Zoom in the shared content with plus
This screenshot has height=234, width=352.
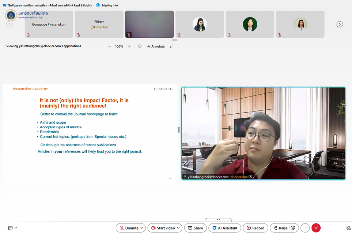pyautogui.click(x=129, y=46)
